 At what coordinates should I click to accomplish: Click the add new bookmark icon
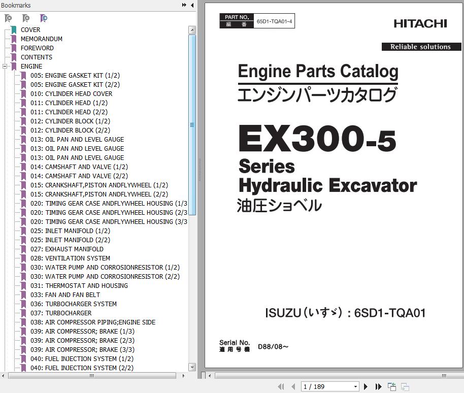tap(26, 18)
